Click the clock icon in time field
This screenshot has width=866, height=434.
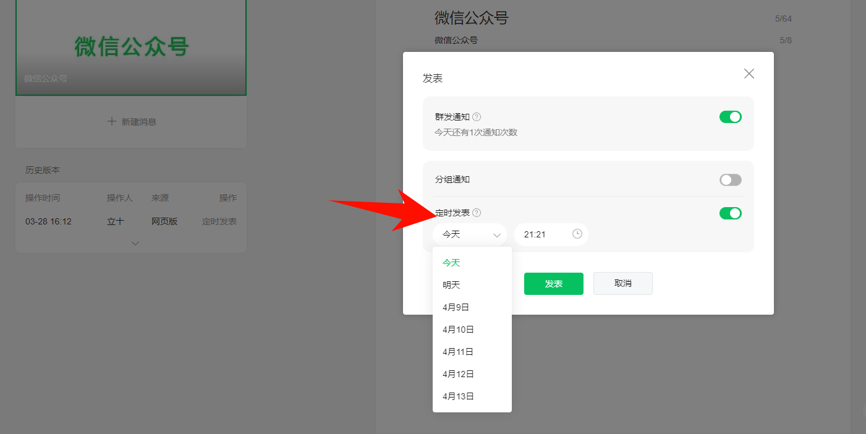(x=577, y=234)
